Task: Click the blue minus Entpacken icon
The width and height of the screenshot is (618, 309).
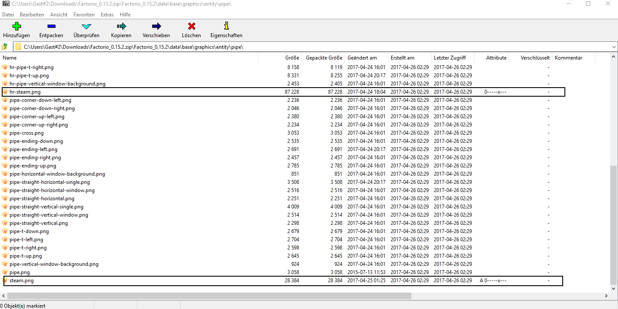Action: (51, 26)
